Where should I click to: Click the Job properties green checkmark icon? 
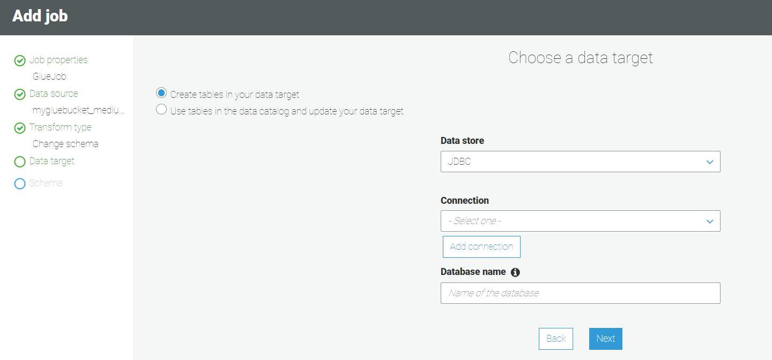20,60
